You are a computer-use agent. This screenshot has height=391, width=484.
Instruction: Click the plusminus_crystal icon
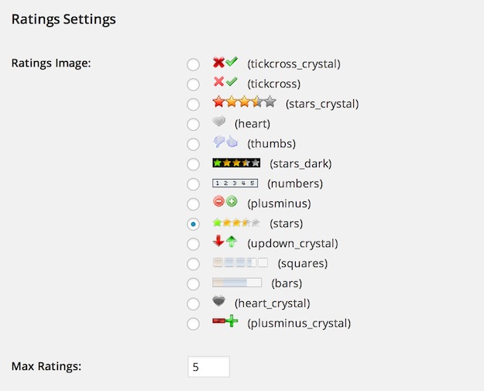(225, 321)
